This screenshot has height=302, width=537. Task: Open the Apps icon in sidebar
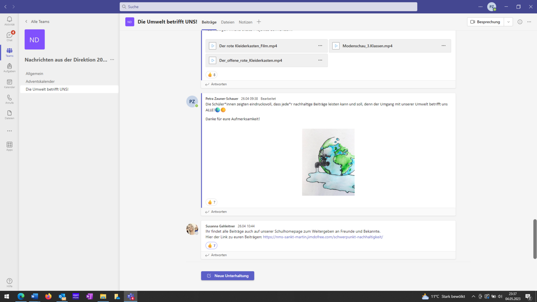[x=9, y=146]
